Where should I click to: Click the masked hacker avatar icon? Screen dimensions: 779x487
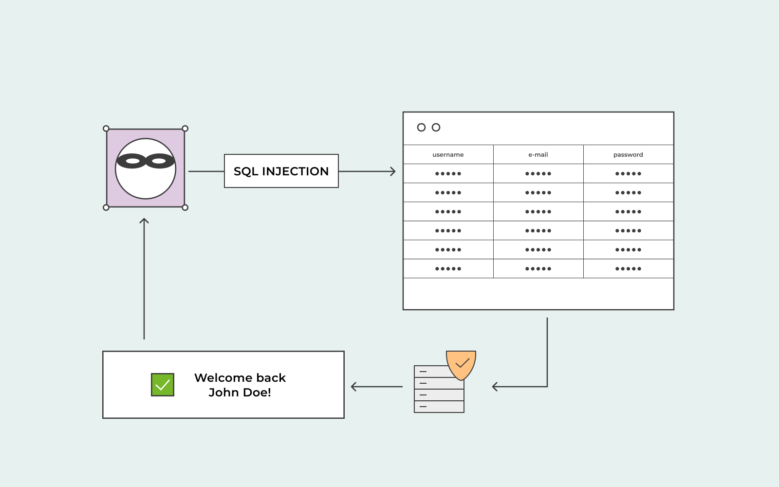(x=146, y=169)
